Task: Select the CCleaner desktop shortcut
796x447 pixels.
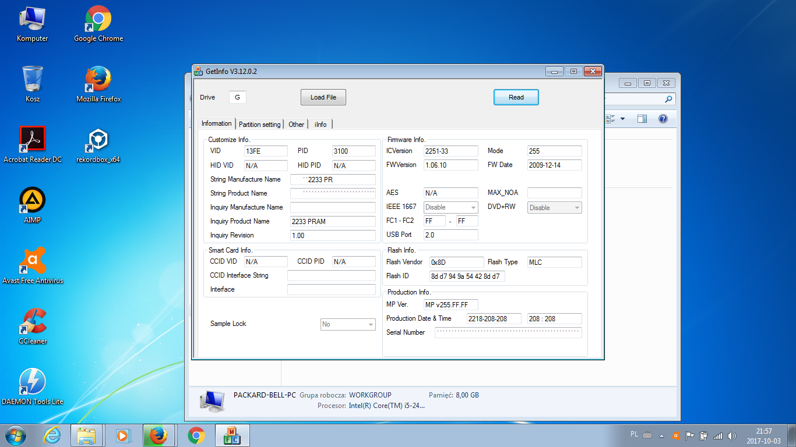Action: pyautogui.click(x=33, y=327)
